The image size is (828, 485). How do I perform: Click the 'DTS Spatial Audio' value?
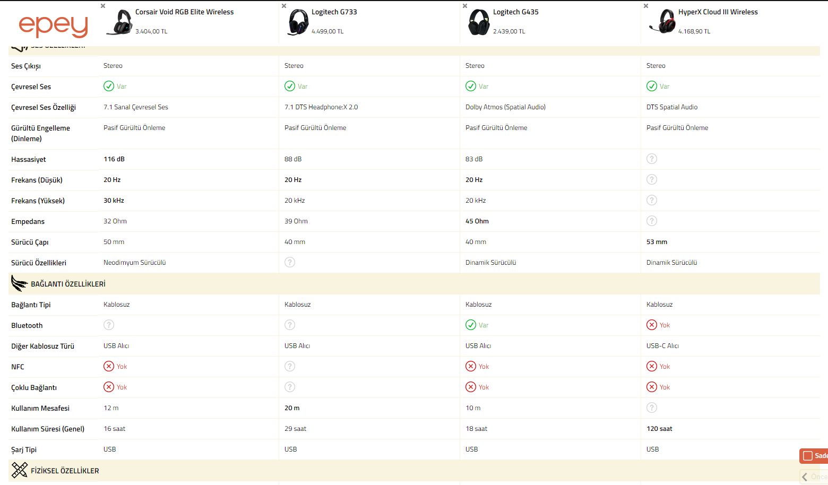[x=672, y=107]
